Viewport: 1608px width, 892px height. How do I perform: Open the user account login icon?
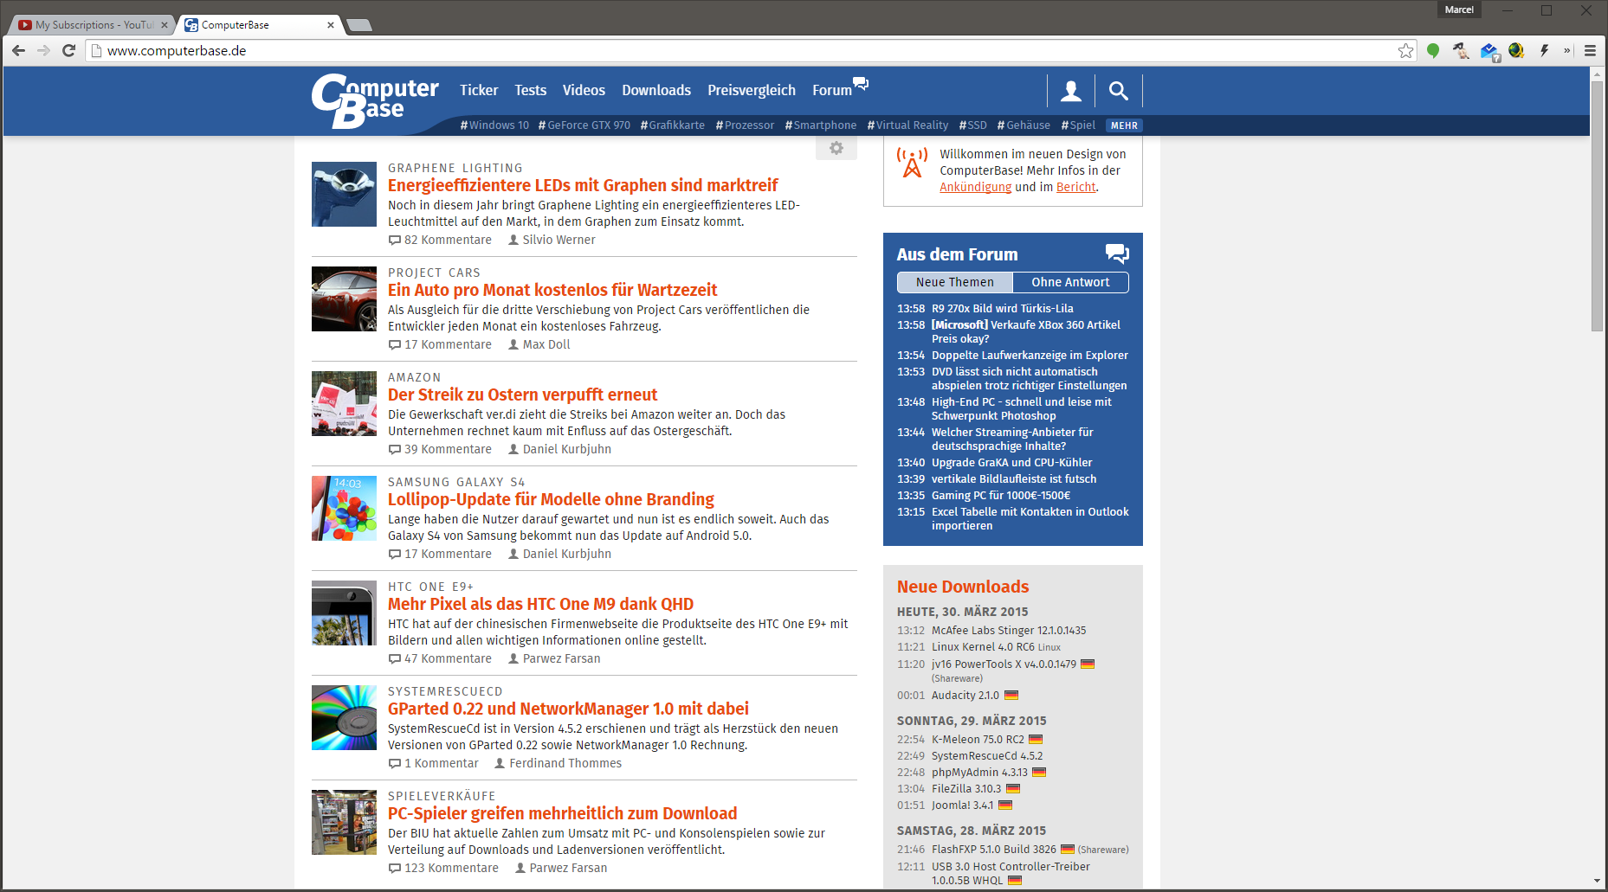[1071, 90]
